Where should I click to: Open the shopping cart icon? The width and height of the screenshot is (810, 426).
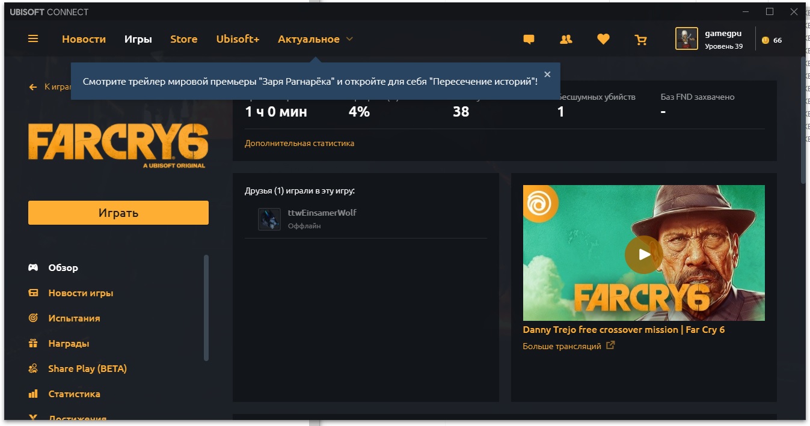pos(641,40)
